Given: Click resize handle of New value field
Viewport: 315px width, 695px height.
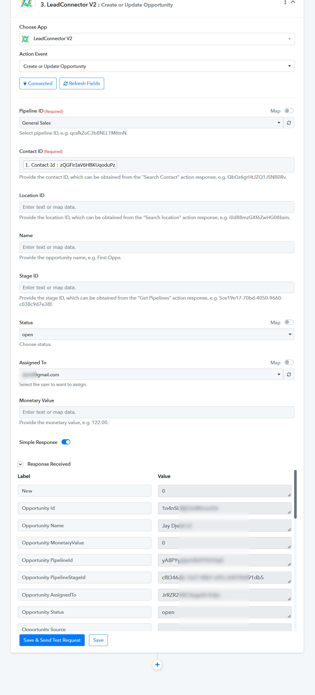Looking at the screenshot, I should click(289, 495).
